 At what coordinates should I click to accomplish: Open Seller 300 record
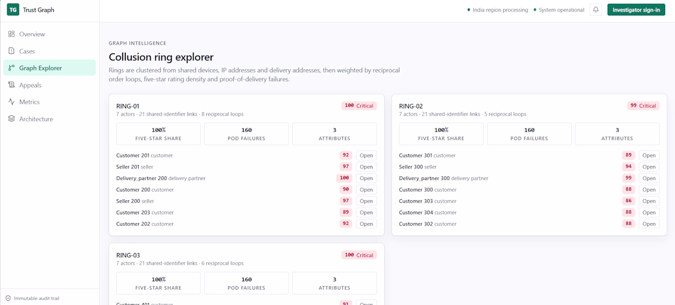pos(649,167)
